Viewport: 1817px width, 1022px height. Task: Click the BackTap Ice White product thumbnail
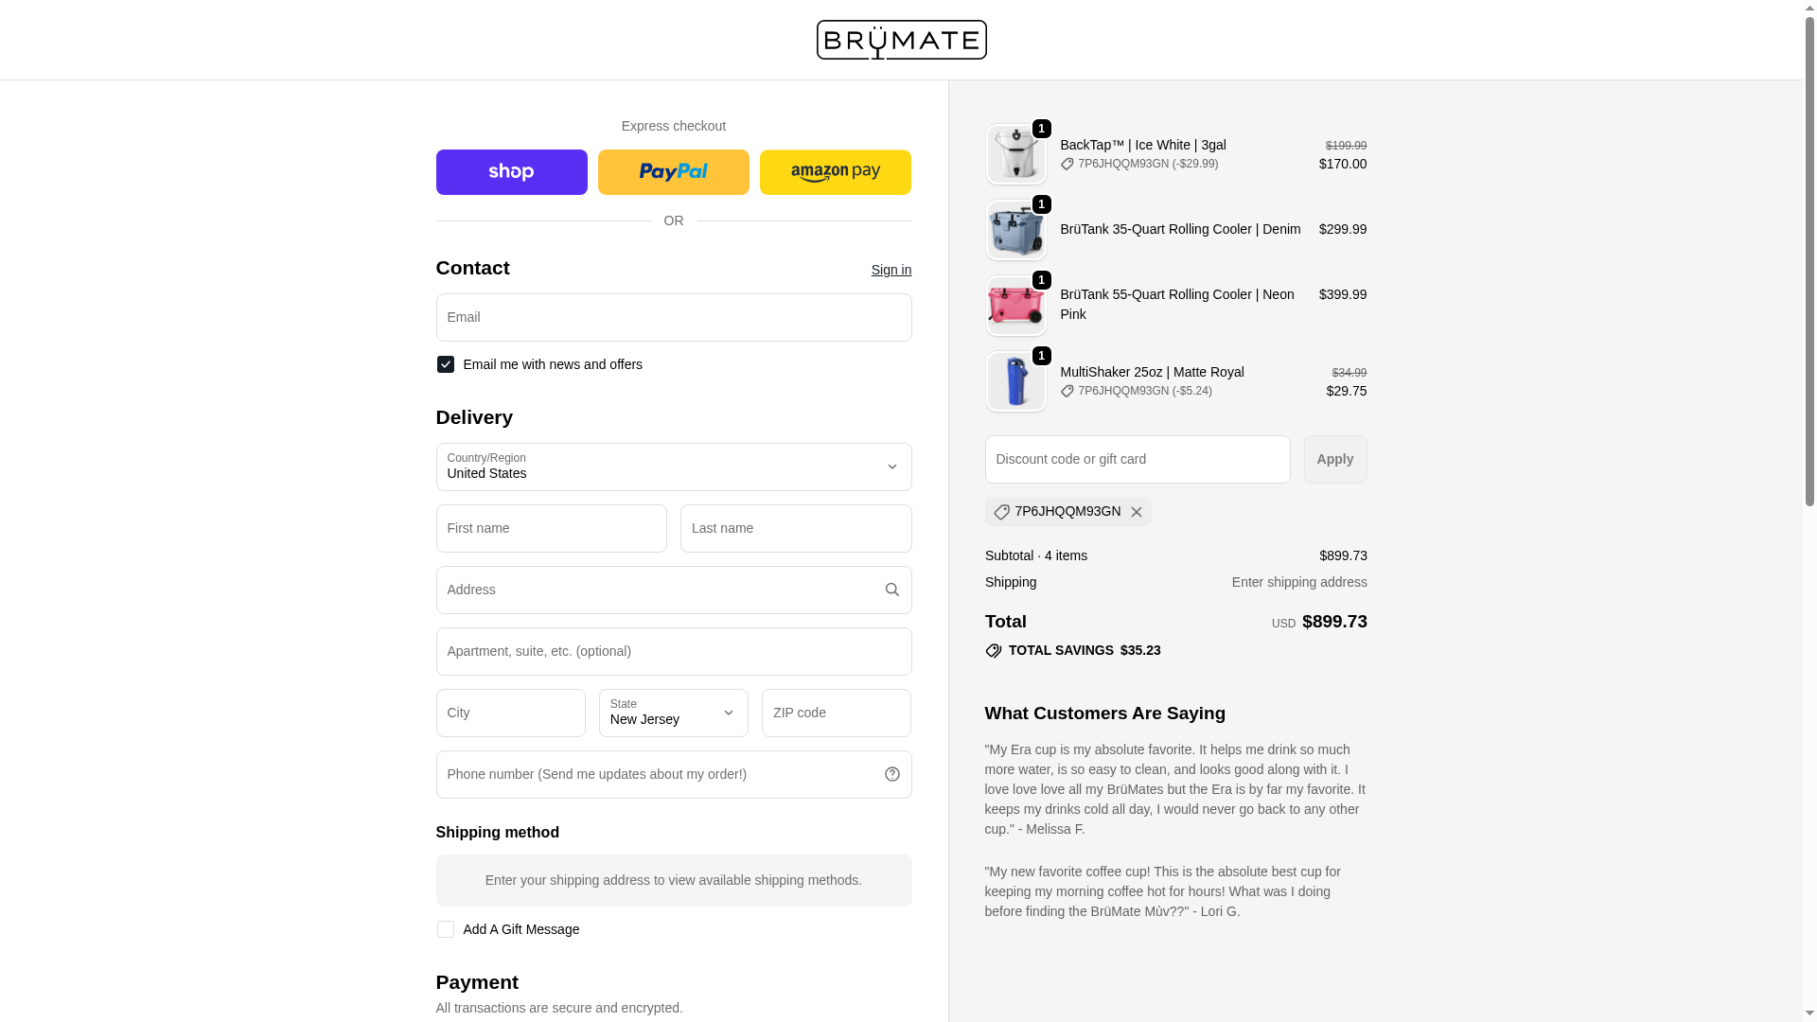point(1015,154)
